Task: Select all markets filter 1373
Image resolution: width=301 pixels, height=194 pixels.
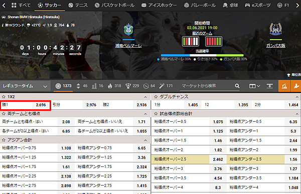Action: (x=63, y=86)
